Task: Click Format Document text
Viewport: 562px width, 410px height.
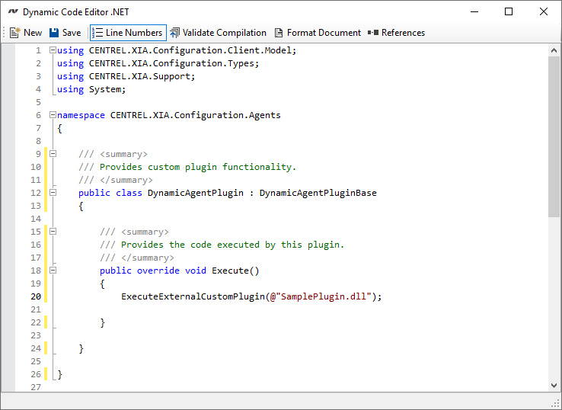Action: click(x=324, y=33)
